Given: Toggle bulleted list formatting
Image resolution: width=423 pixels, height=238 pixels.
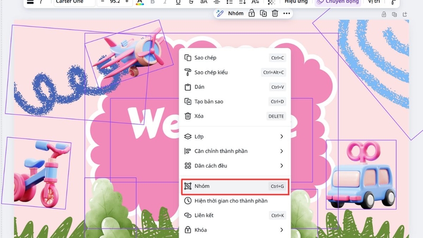Looking at the screenshot, I should (x=229, y=2).
